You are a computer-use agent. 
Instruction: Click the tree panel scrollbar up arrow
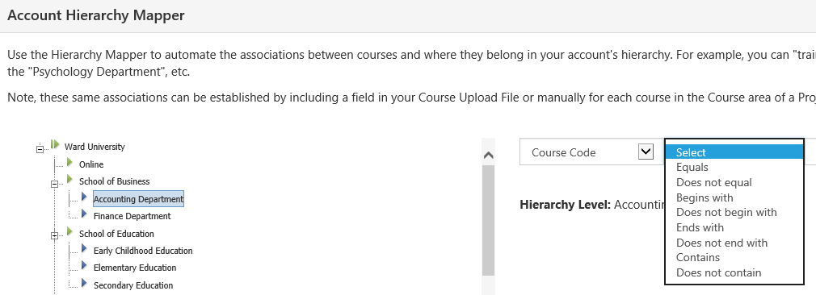click(x=488, y=155)
